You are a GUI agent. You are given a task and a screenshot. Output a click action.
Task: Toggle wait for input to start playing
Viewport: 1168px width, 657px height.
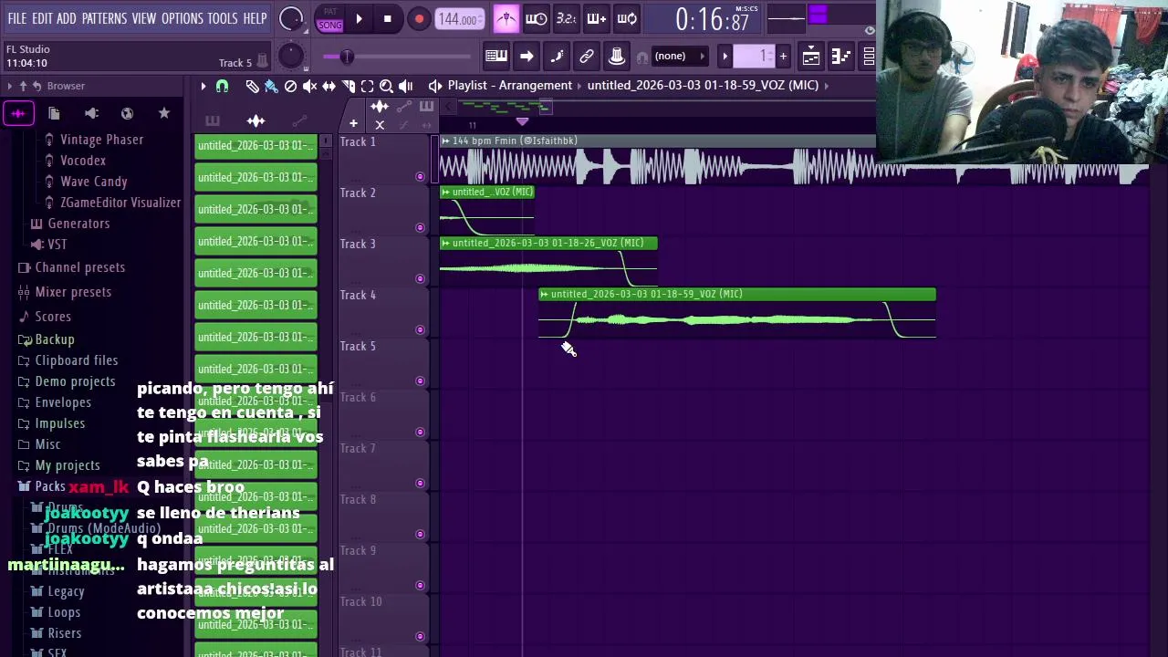tap(537, 18)
